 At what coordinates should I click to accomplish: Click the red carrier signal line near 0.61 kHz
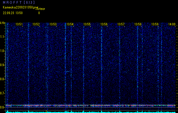[x=91, y=106]
